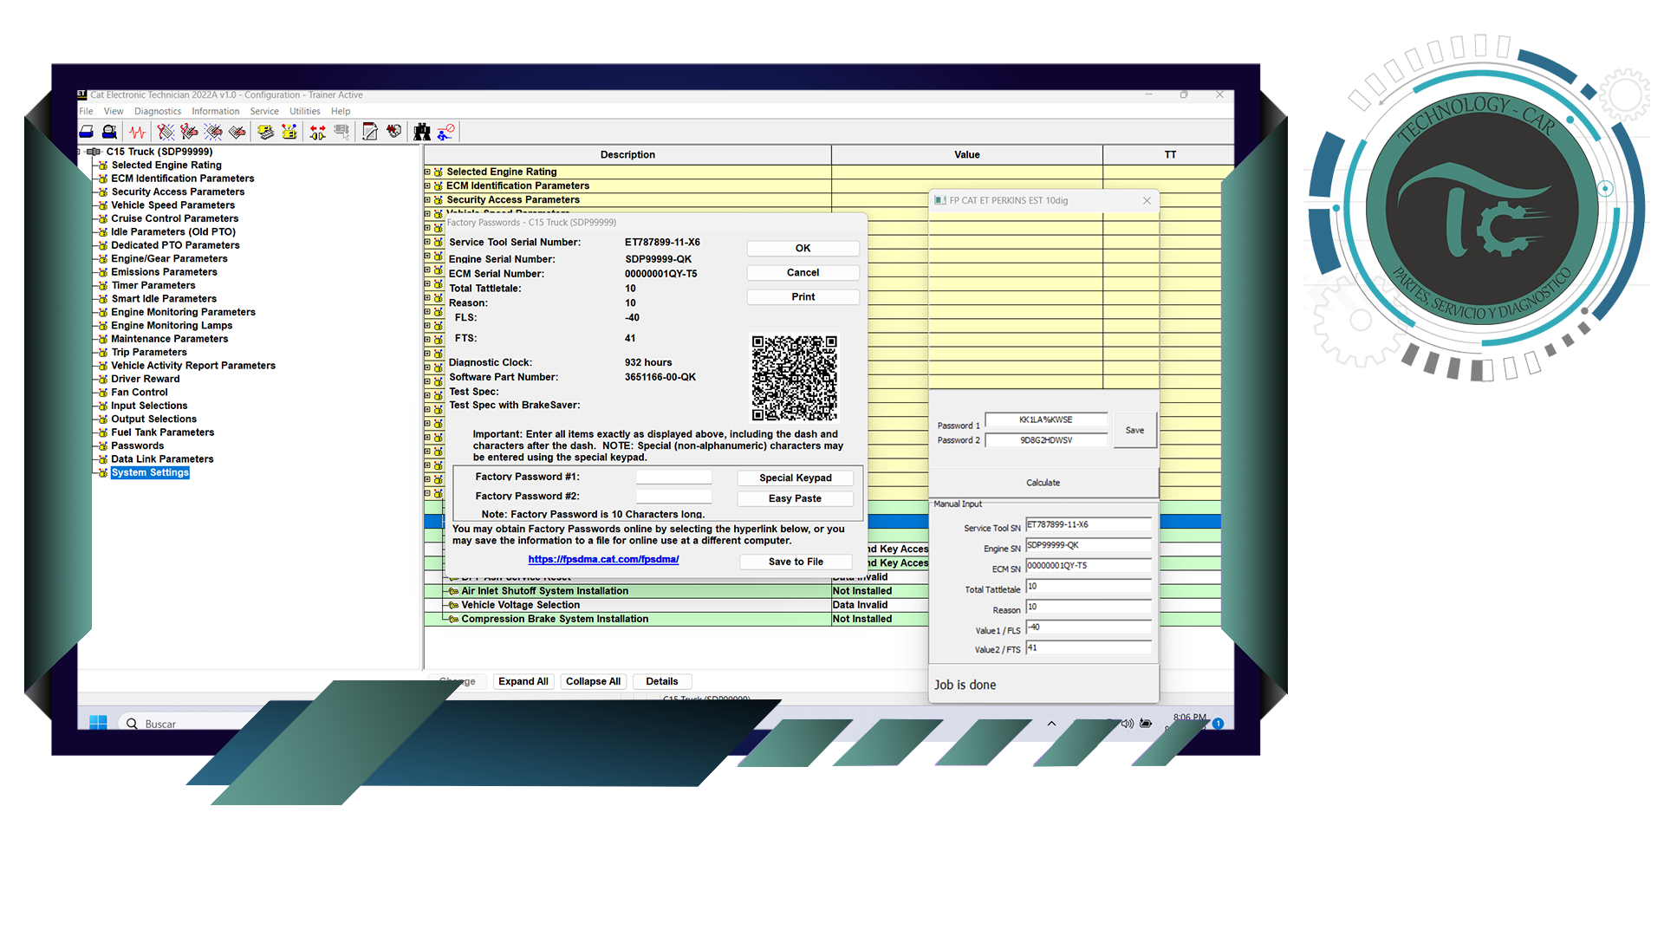Focus Factory Password #1 field
This screenshot has height=936, width=1664.
[x=673, y=477]
